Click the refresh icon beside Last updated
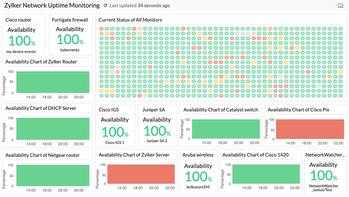 105,6
